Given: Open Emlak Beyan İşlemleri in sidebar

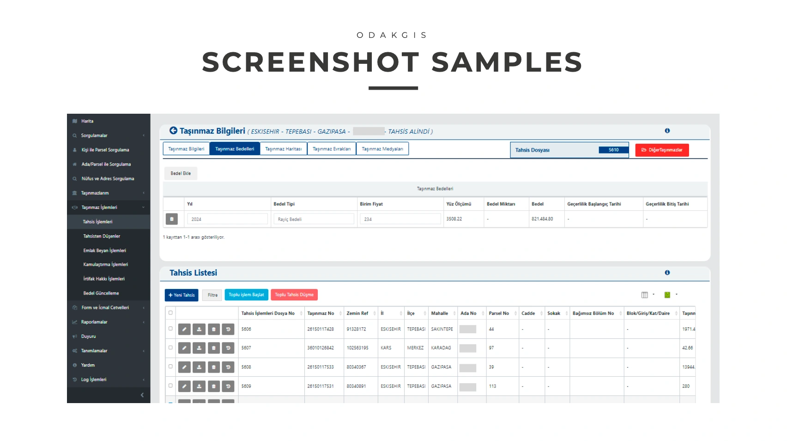Looking at the screenshot, I should point(104,251).
